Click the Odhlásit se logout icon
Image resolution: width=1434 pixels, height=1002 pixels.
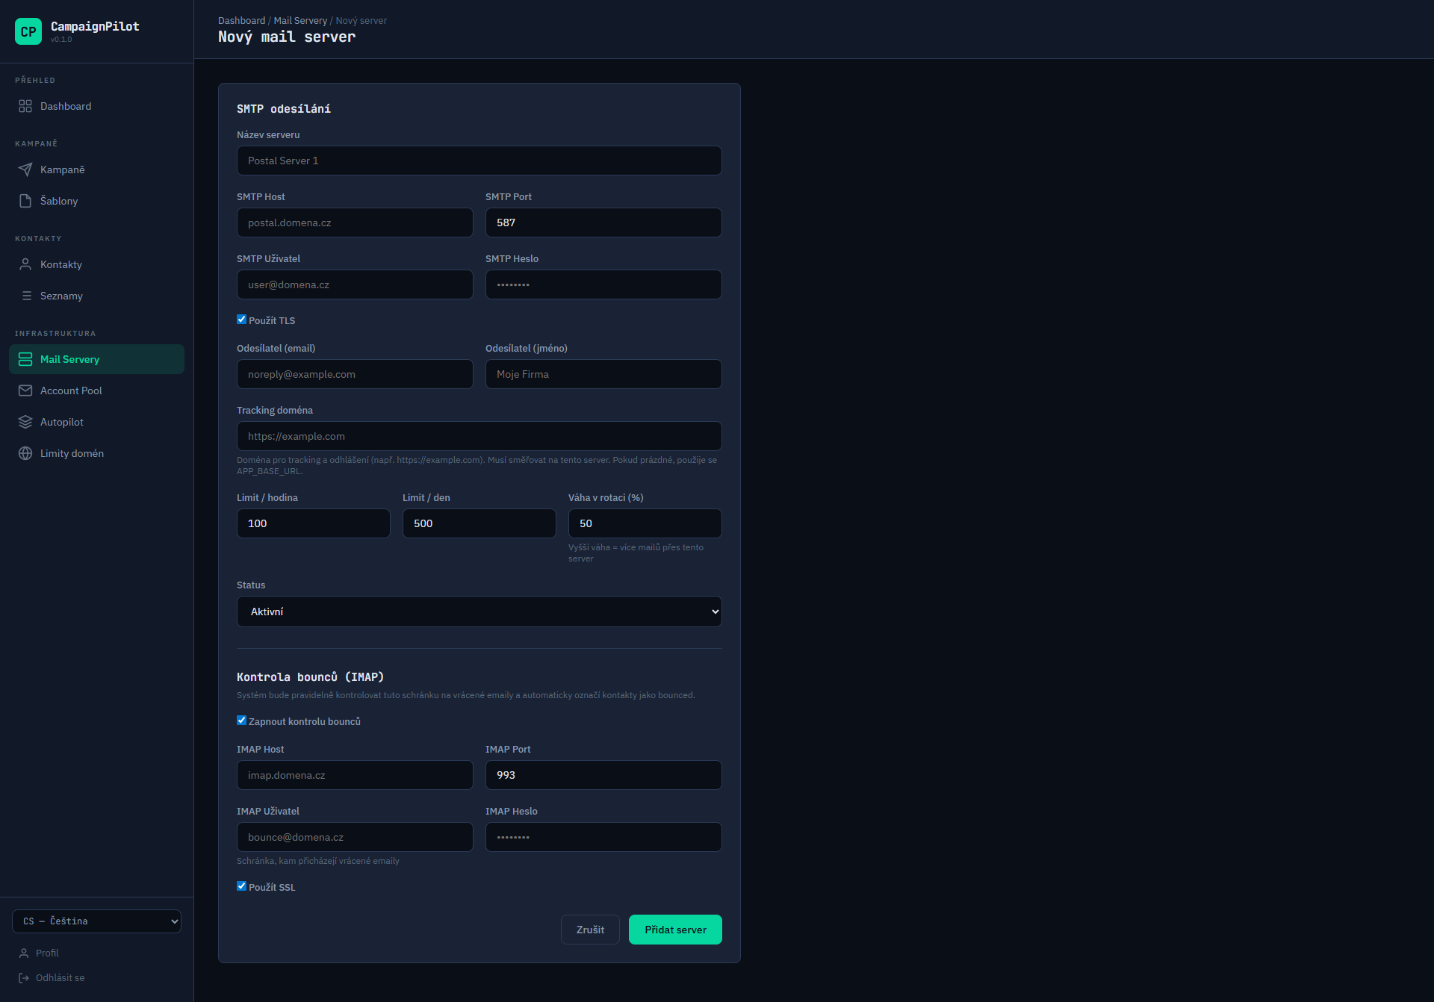tap(24, 977)
